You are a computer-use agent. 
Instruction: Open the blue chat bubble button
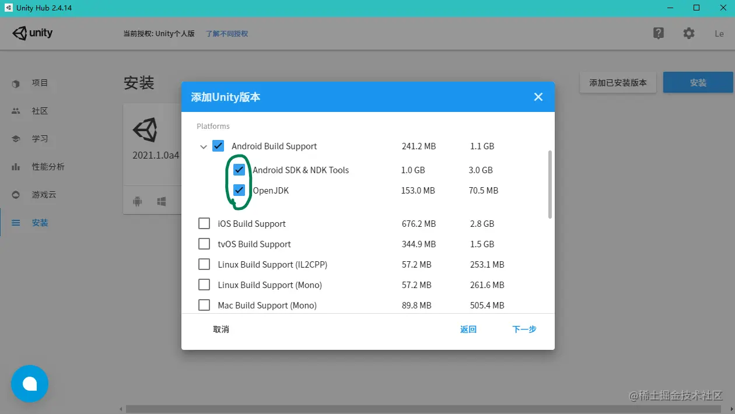[30, 384]
